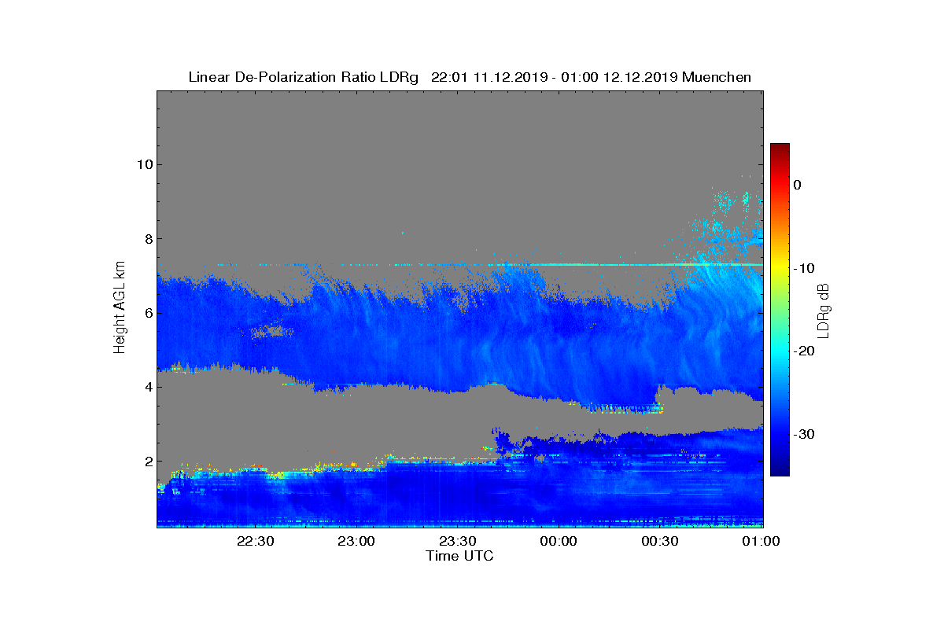This screenshot has width=944, height=629.
Task: Click the dark blue bottom of the colorbar
Action: [780, 469]
